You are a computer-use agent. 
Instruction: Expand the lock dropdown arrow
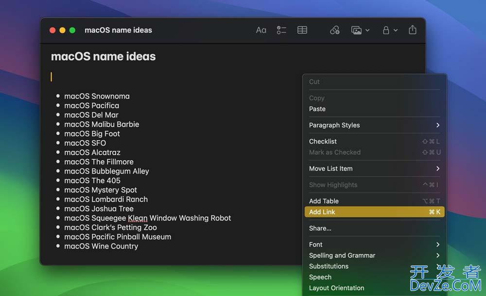[x=396, y=30]
